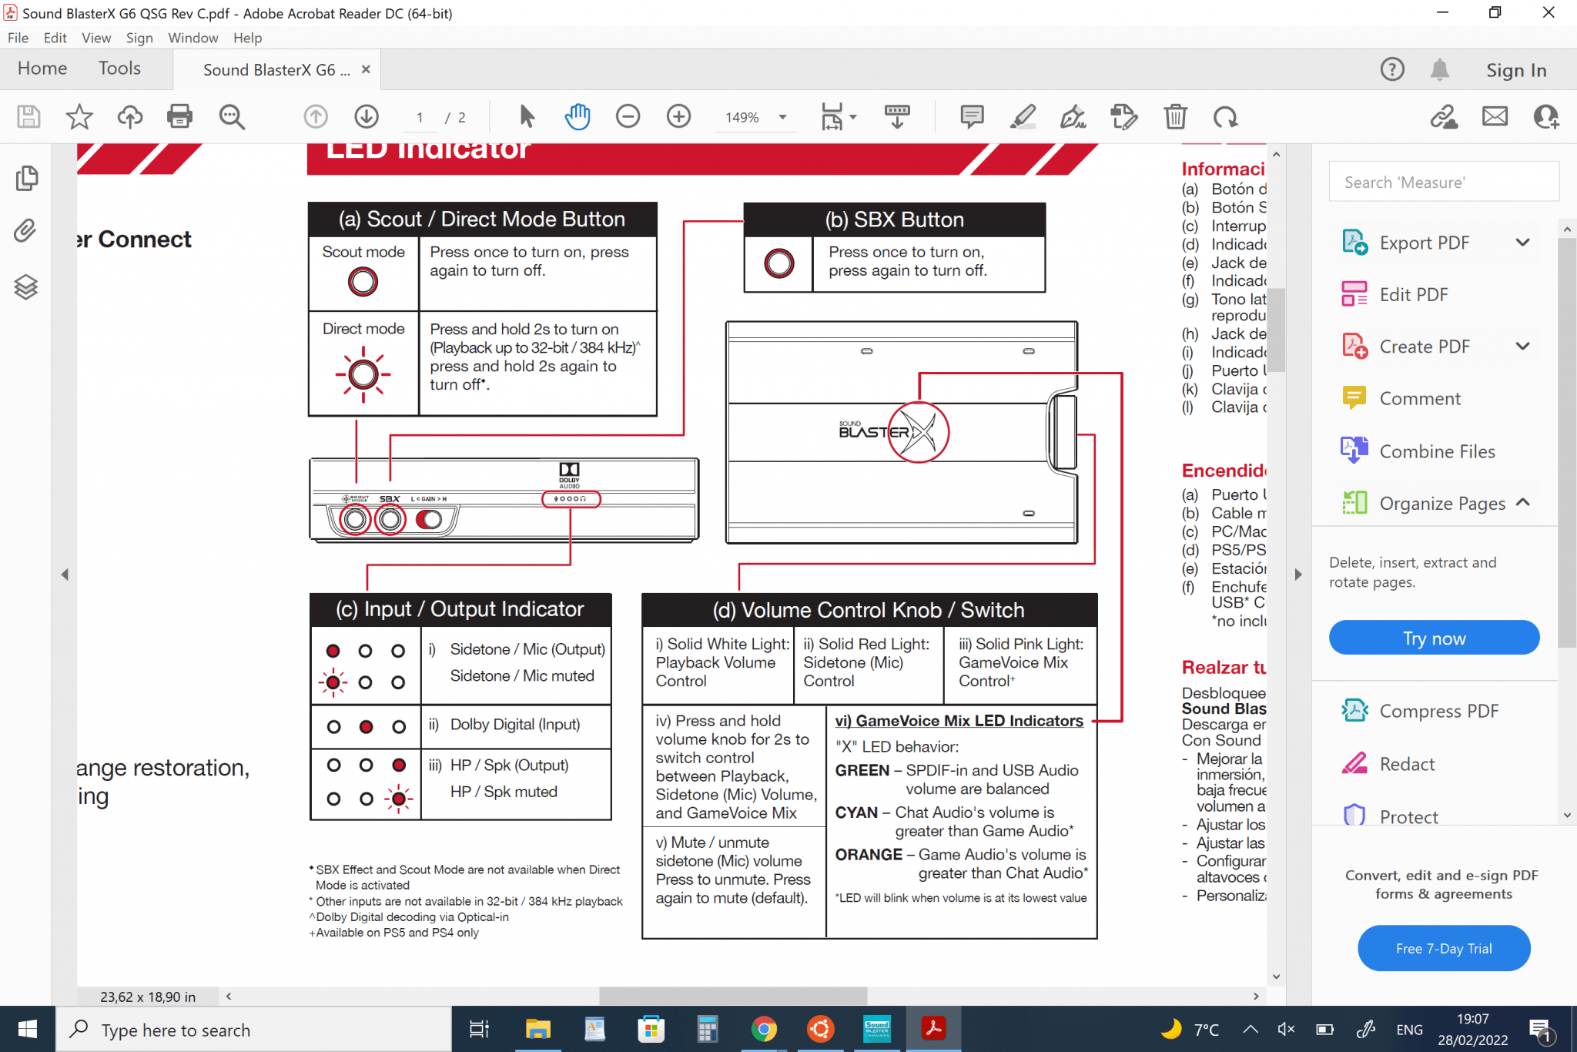Open the find text magnifier tool
This screenshot has height=1052, width=1577.
(x=231, y=117)
